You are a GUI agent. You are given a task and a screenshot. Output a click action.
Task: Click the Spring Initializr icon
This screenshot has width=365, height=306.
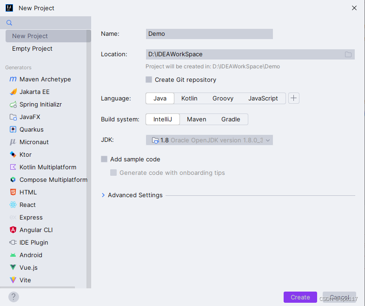(x=13, y=104)
